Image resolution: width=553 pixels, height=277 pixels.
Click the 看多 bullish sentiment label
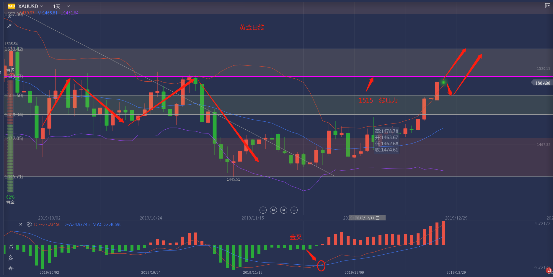10,70
